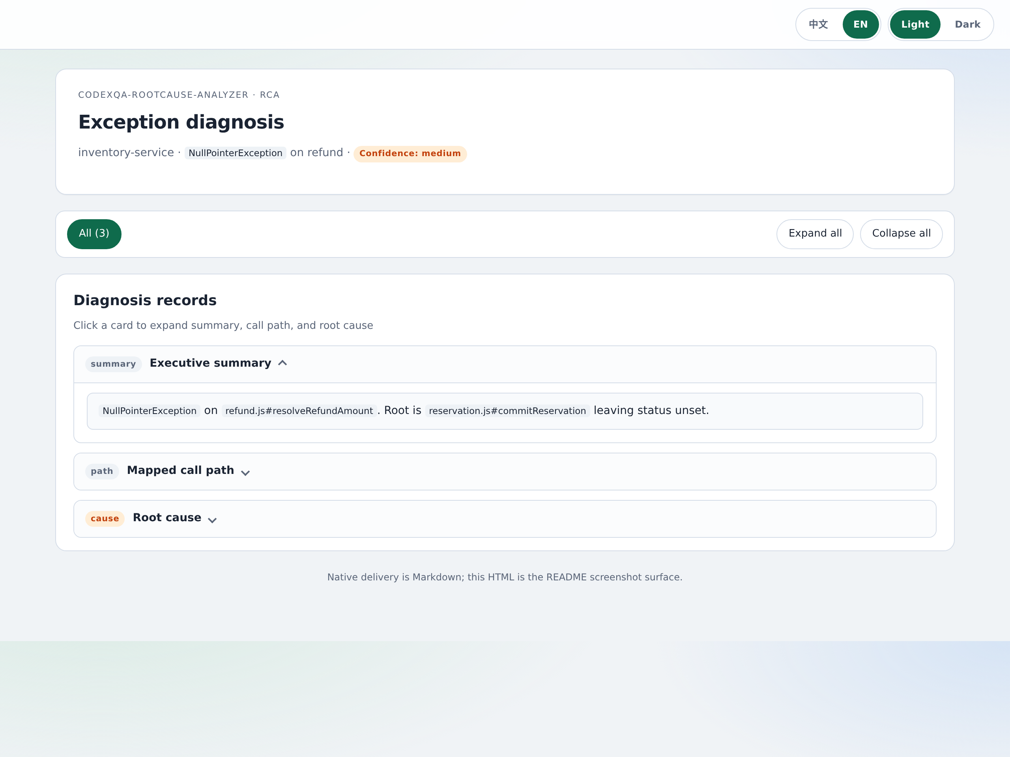
Task: Click reservation.js#commitReservation code reference
Action: point(507,411)
